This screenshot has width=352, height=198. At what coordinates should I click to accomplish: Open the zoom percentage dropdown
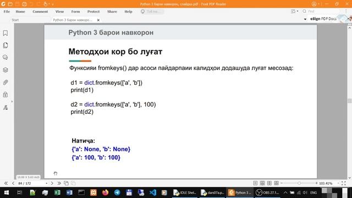[338, 183]
